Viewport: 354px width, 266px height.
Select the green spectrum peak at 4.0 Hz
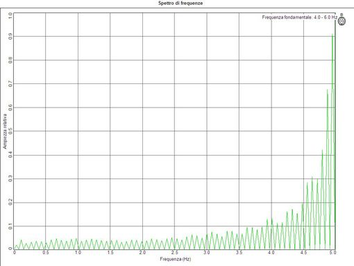pos(272,219)
